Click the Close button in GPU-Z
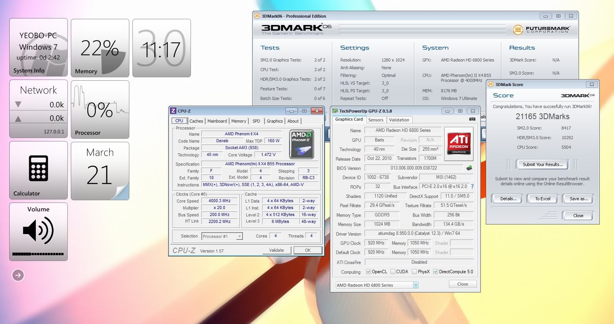Image resolution: width=614 pixels, height=324 pixels. click(463, 284)
